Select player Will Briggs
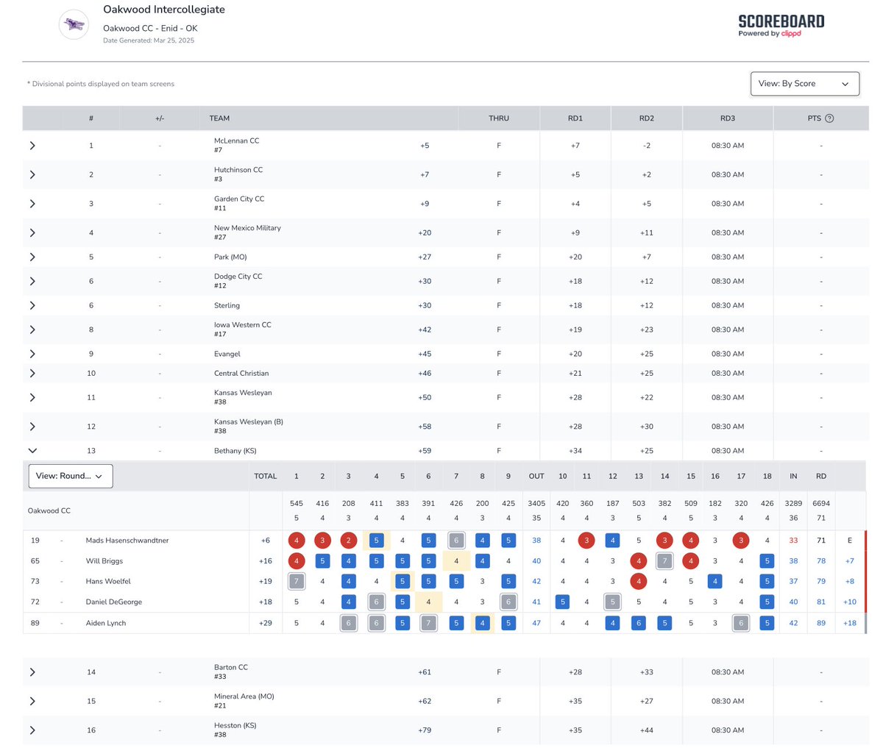 tap(104, 561)
